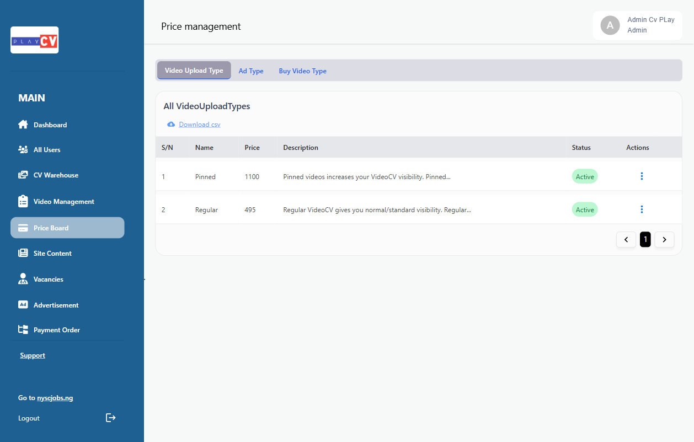
Task: Click the Description column header
Action: point(301,147)
